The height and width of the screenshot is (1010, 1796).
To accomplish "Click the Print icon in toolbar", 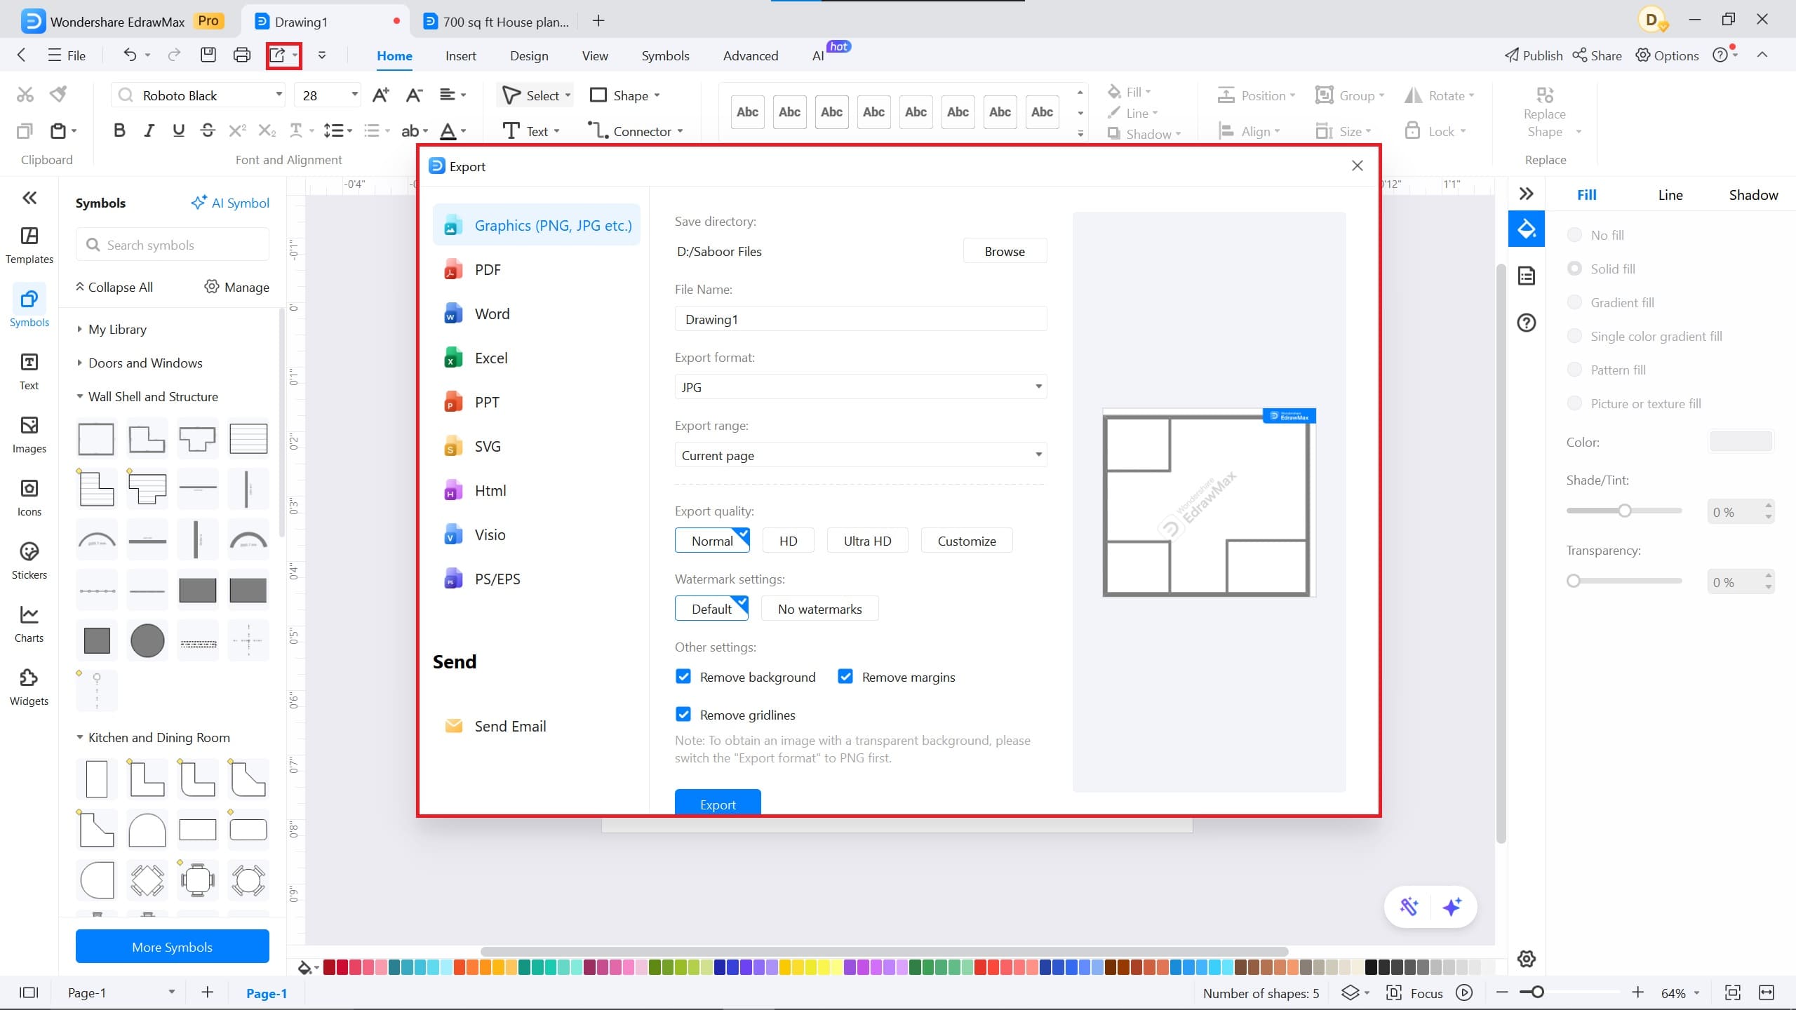I will coord(241,55).
